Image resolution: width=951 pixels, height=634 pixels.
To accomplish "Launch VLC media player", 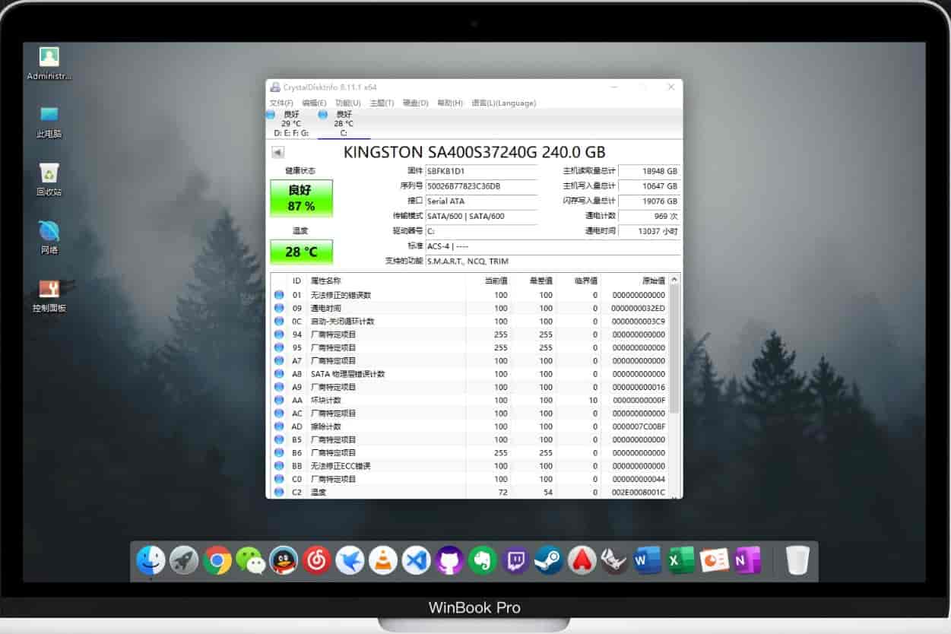I will tap(383, 561).
